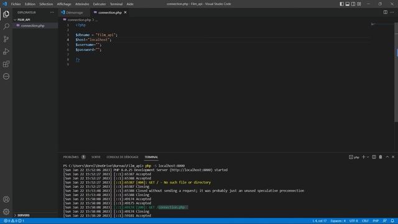Open the Search view in activity bar

coord(6,26)
